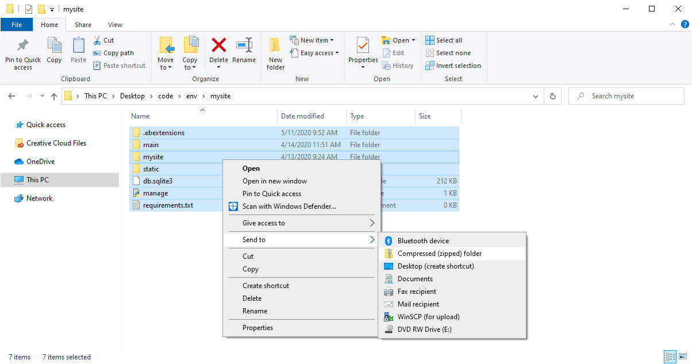The width and height of the screenshot is (692, 364).
Task: Send to WinSCP (for upload)
Action: click(x=452, y=317)
